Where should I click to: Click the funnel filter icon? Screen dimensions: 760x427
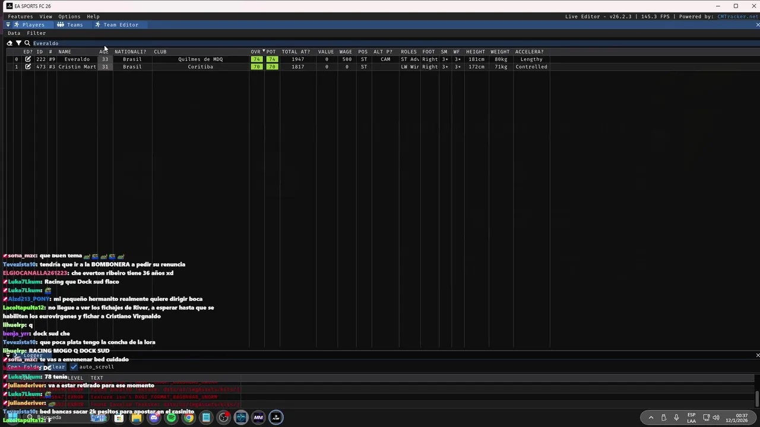pyautogui.click(x=18, y=43)
